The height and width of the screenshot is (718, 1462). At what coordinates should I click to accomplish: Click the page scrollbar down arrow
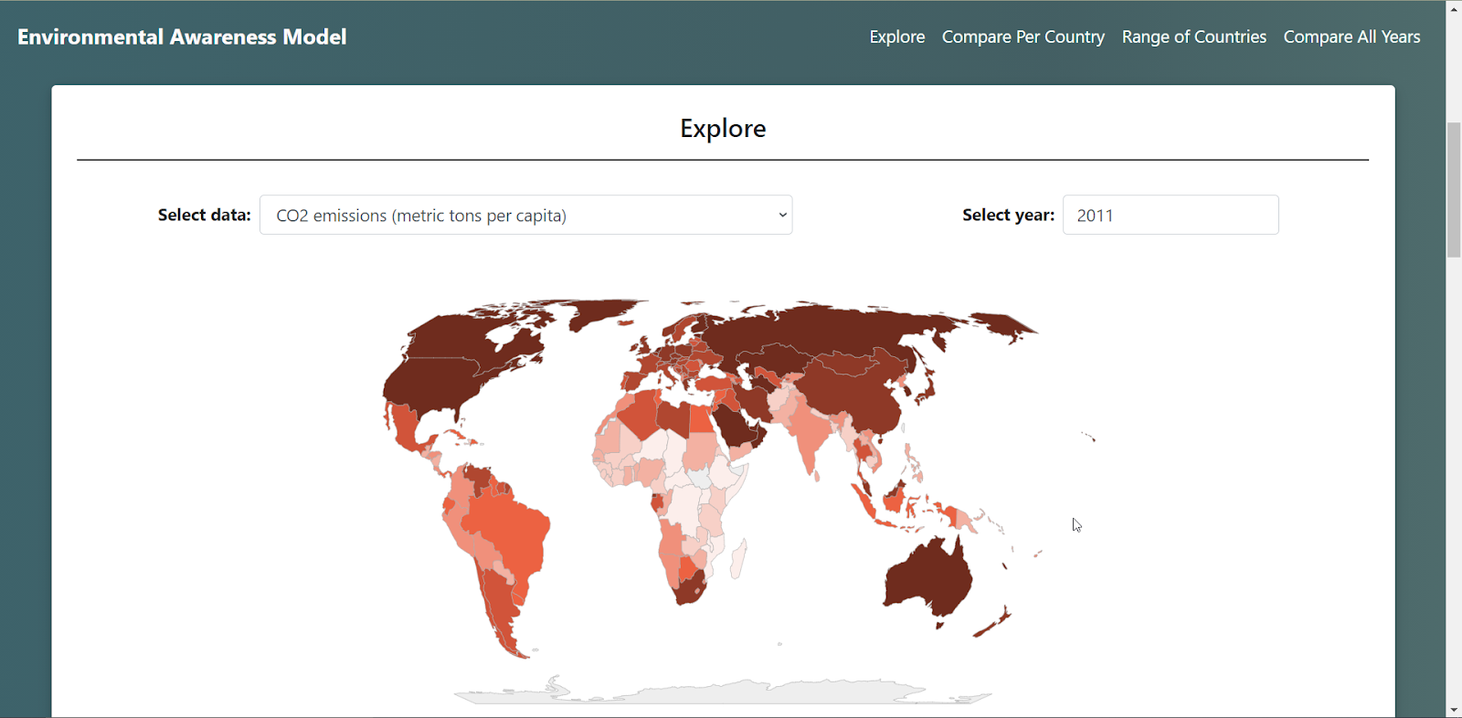[x=1454, y=710]
